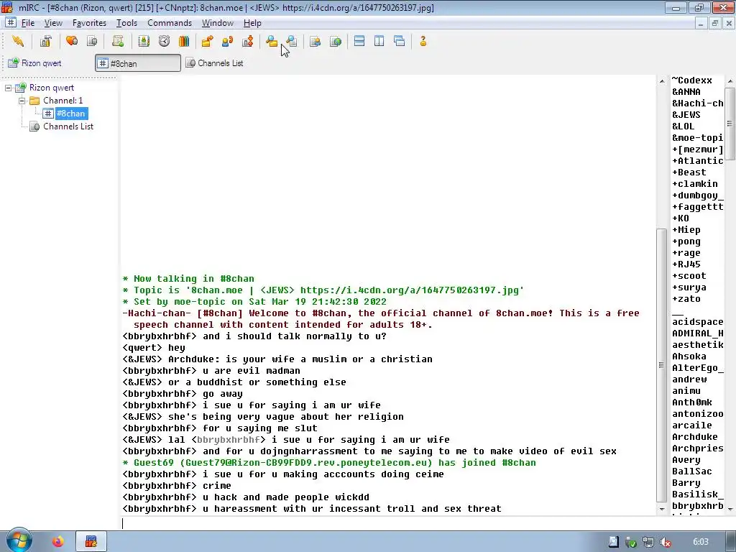Click the chat scrollbar thumb
Viewport: 736px width, 552px height.
click(x=662, y=365)
